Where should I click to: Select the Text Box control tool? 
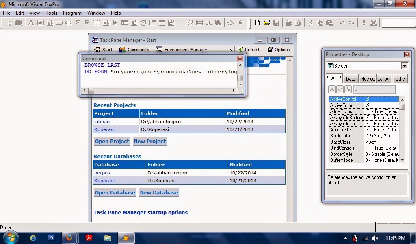coord(40,23)
